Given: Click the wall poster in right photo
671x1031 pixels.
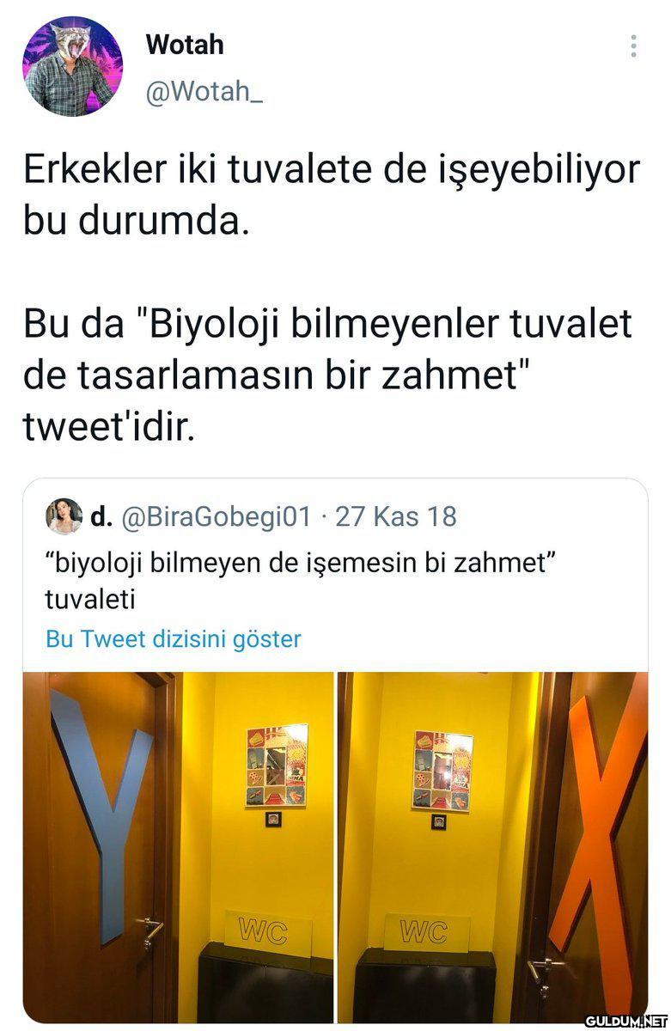Looking at the screenshot, I should 442,770.
